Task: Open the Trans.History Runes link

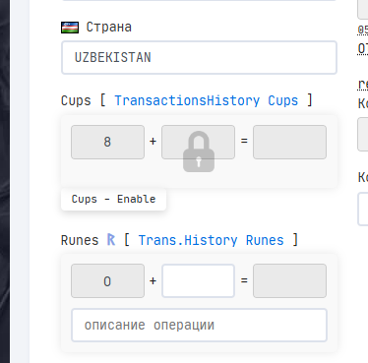Action: (x=211, y=240)
